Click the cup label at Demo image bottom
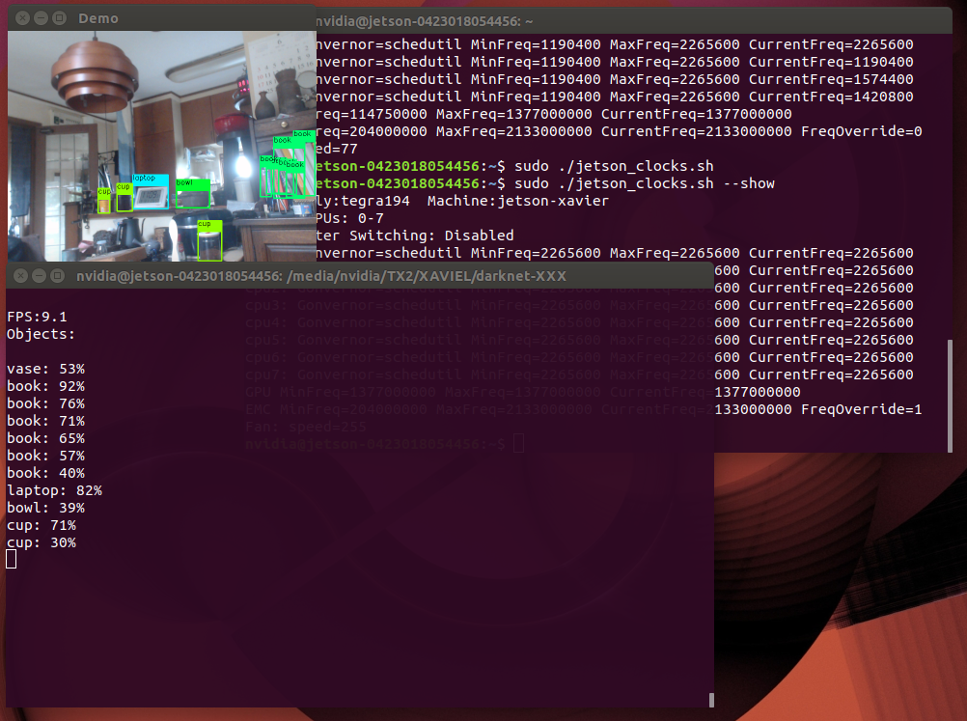The image size is (967, 721). [209, 225]
